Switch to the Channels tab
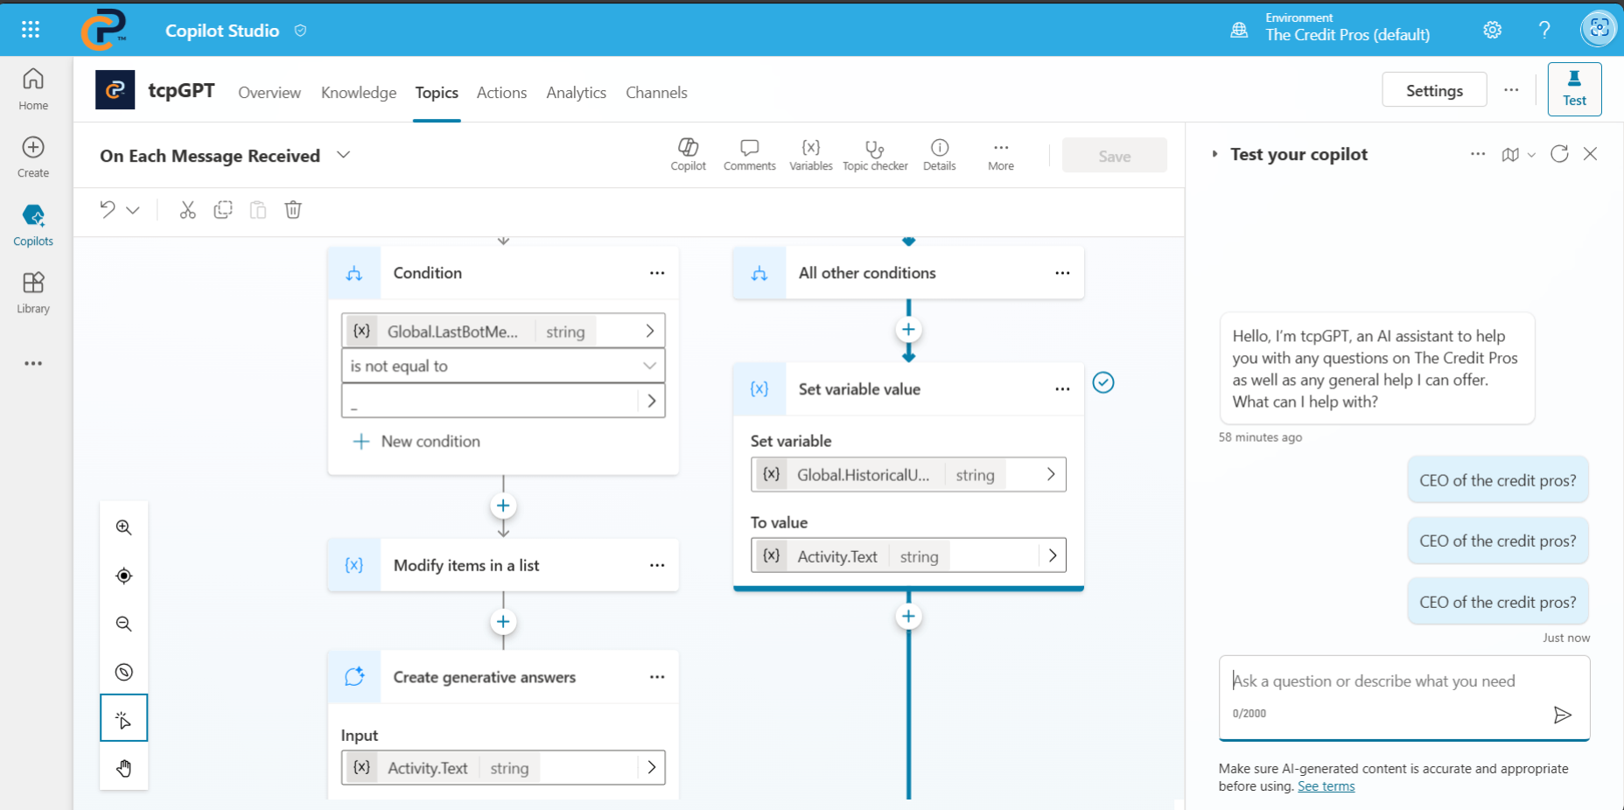 (x=656, y=93)
